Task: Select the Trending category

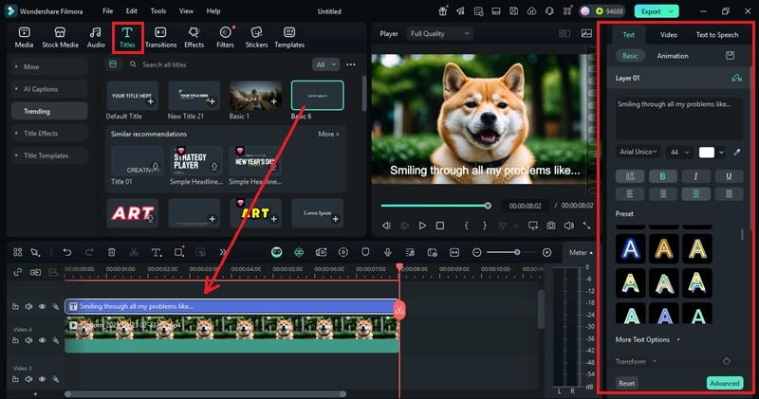Action: coord(49,111)
